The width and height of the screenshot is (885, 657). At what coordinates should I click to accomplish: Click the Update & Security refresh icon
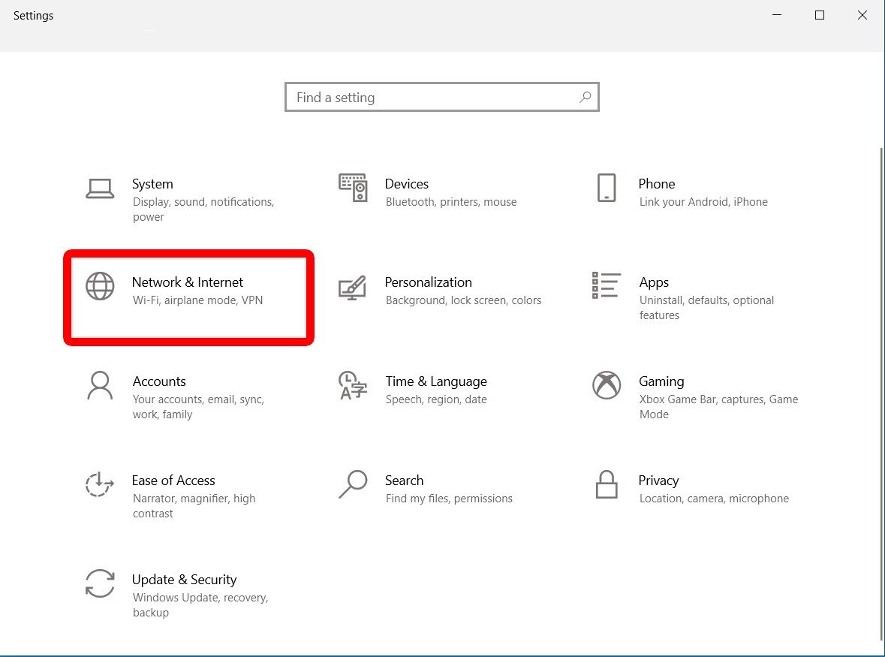pyautogui.click(x=100, y=583)
